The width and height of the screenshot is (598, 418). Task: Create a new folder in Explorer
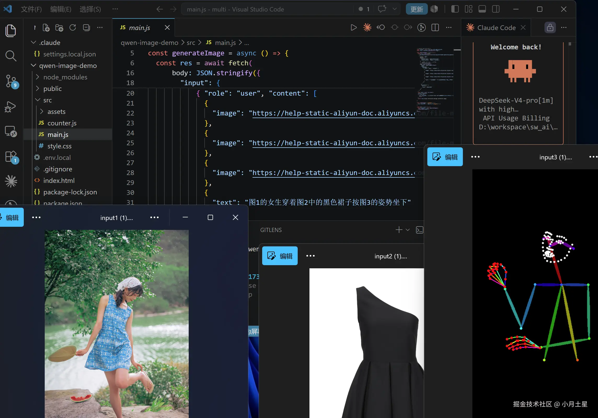pyautogui.click(x=59, y=27)
